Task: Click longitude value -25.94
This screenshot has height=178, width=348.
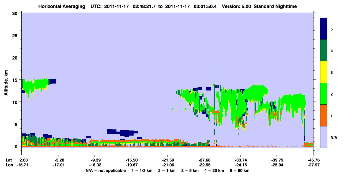Action: coord(277,165)
